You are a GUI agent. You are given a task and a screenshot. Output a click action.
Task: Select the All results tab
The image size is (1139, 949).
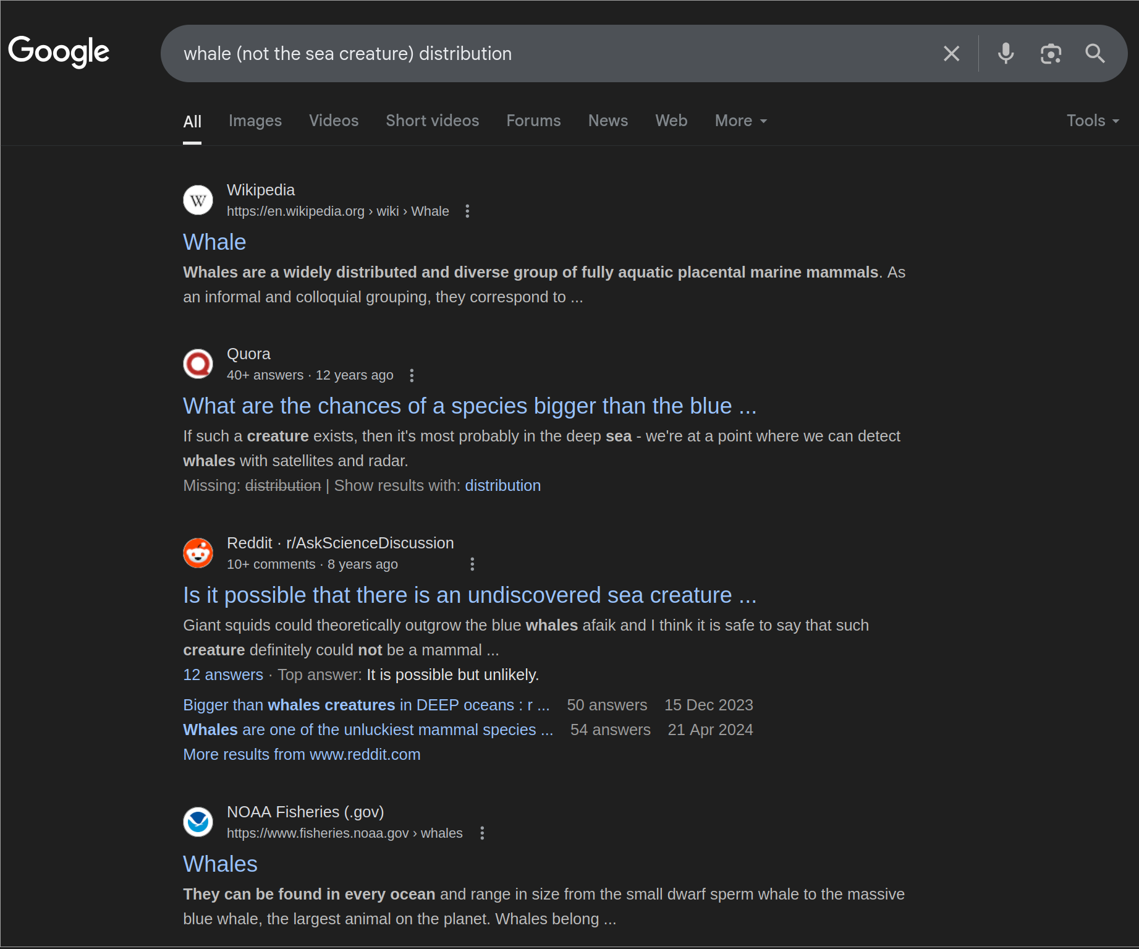tap(192, 121)
